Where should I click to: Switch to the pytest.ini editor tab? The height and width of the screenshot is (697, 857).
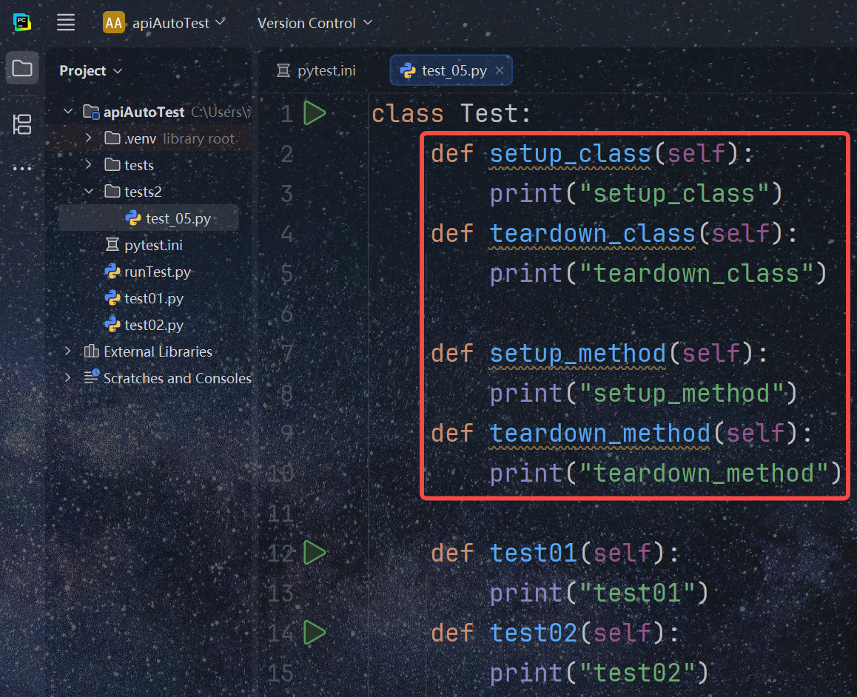[316, 70]
